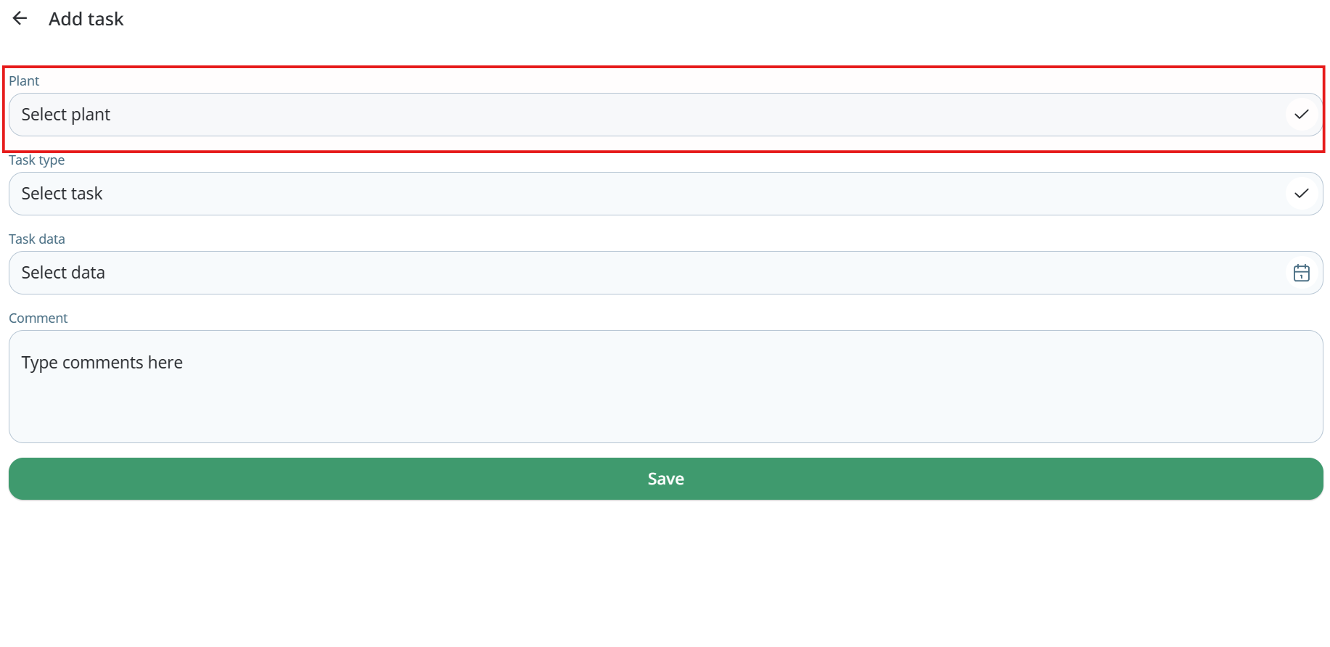Click the "Add task" page title
The width and height of the screenshot is (1330, 647).
click(86, 19)
